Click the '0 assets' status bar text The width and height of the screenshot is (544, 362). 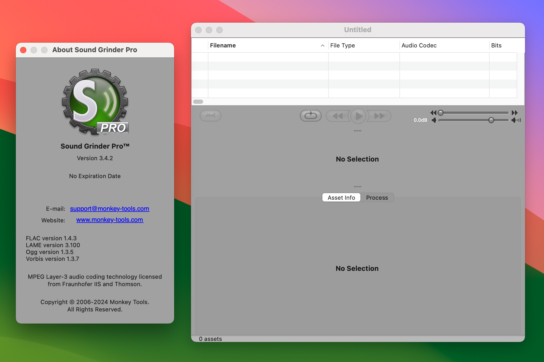click(x=210, y=339)
